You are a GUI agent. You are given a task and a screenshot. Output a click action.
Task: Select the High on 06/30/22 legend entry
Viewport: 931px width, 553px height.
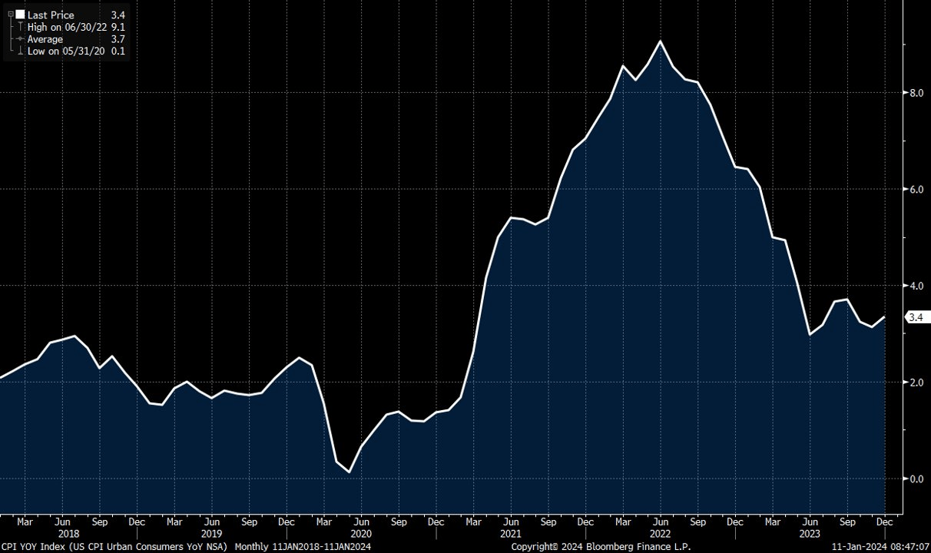tap(67, 27)
